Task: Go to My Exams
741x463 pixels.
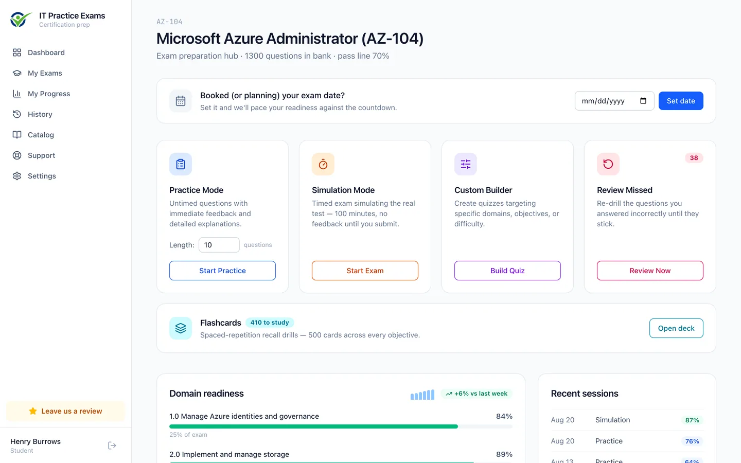Action: coord(66,73)
